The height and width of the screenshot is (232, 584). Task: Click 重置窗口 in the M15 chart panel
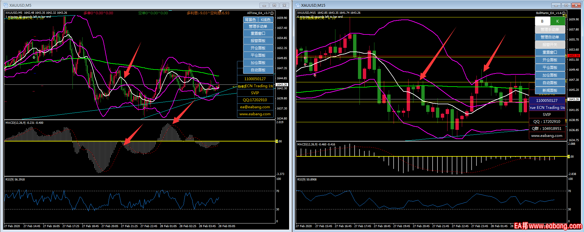tap(550, 52)
